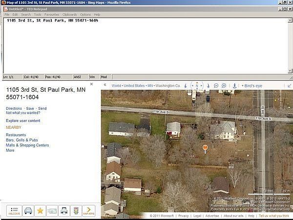293x220 pixels.
Task: Open saved places star icon
Action: (x=40, y=210)
